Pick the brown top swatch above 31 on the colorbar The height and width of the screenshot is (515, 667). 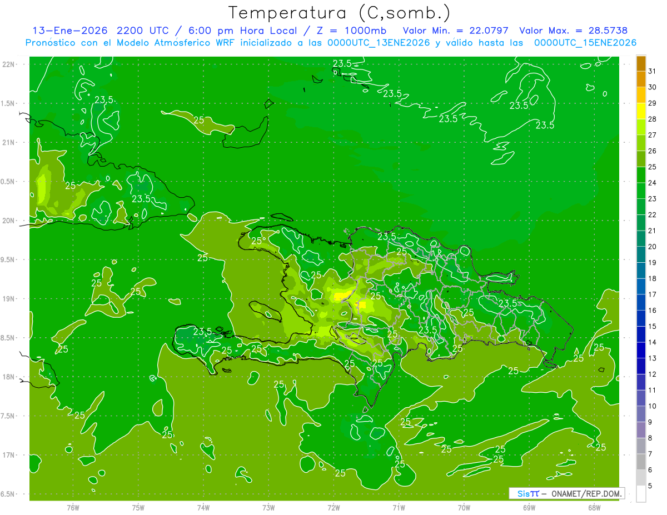(641, 63)
